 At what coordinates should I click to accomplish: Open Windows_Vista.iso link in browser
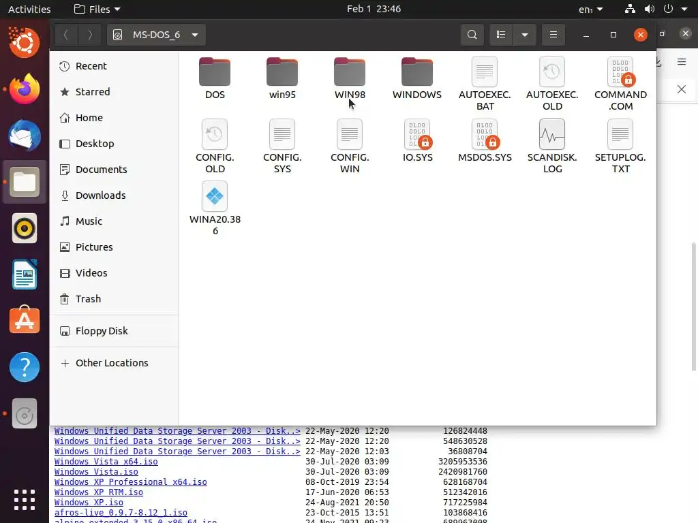96,472
